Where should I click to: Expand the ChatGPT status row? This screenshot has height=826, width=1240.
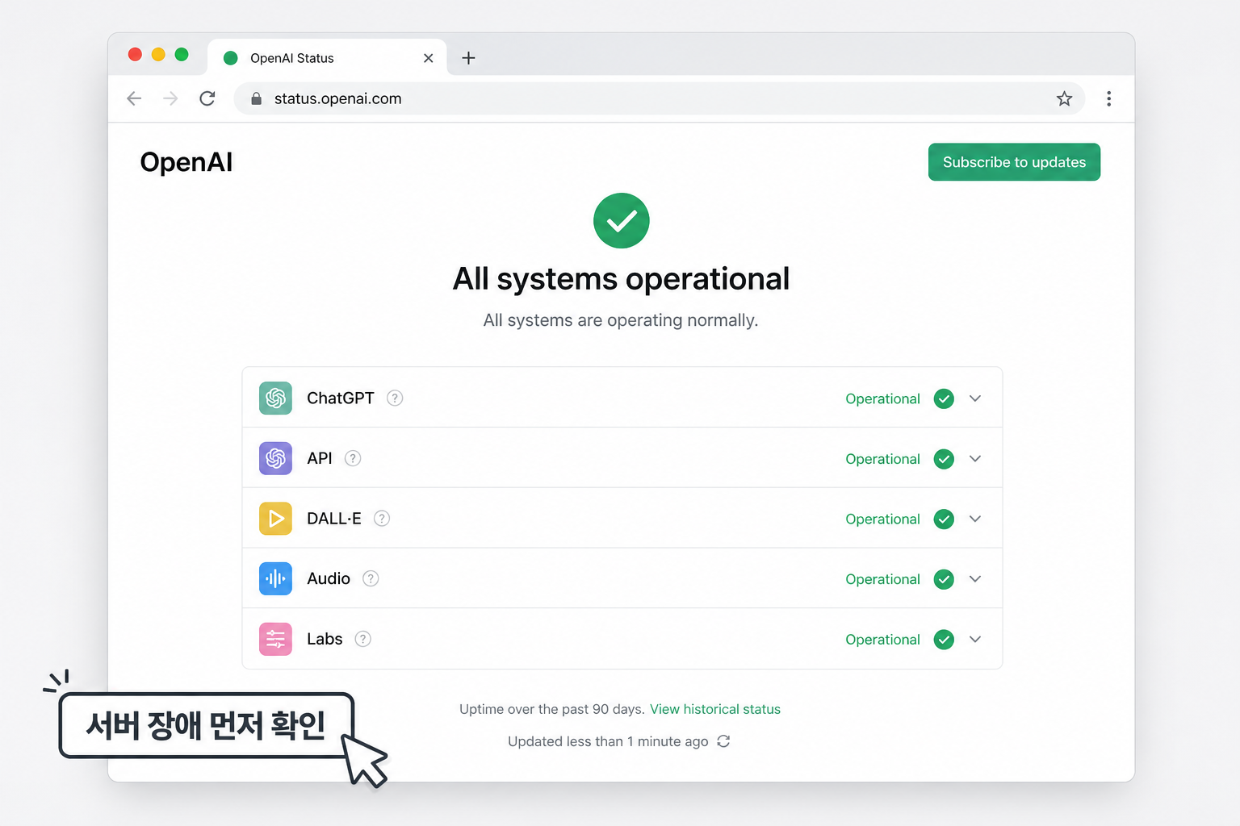[975, 398]
